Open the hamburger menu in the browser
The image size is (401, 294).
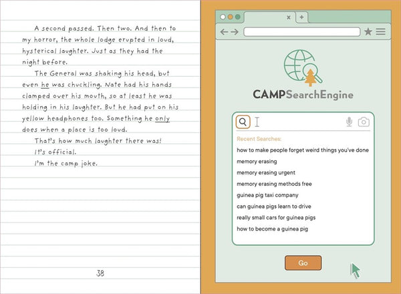click(x=380, y=31)
